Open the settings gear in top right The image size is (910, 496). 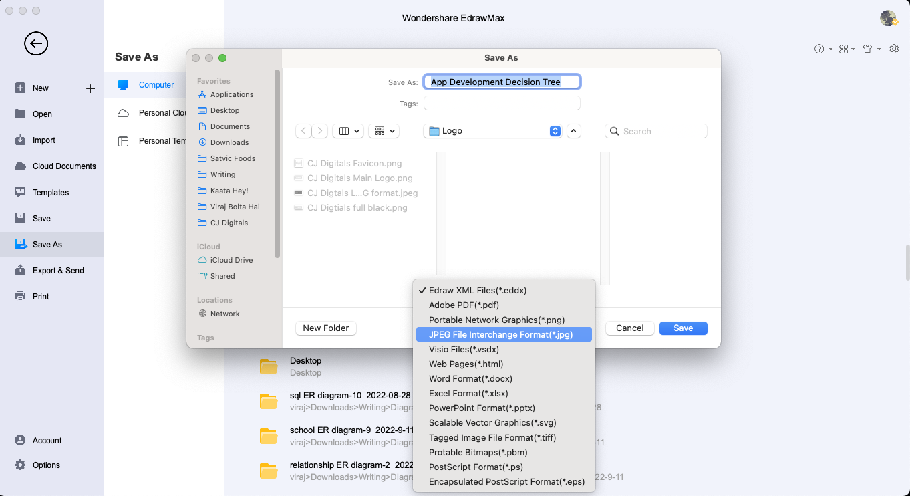[x=894, y=49]
